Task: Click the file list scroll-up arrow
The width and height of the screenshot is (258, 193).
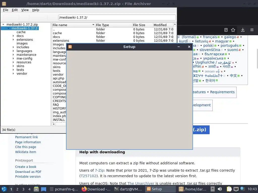Action: pos(175,24)
